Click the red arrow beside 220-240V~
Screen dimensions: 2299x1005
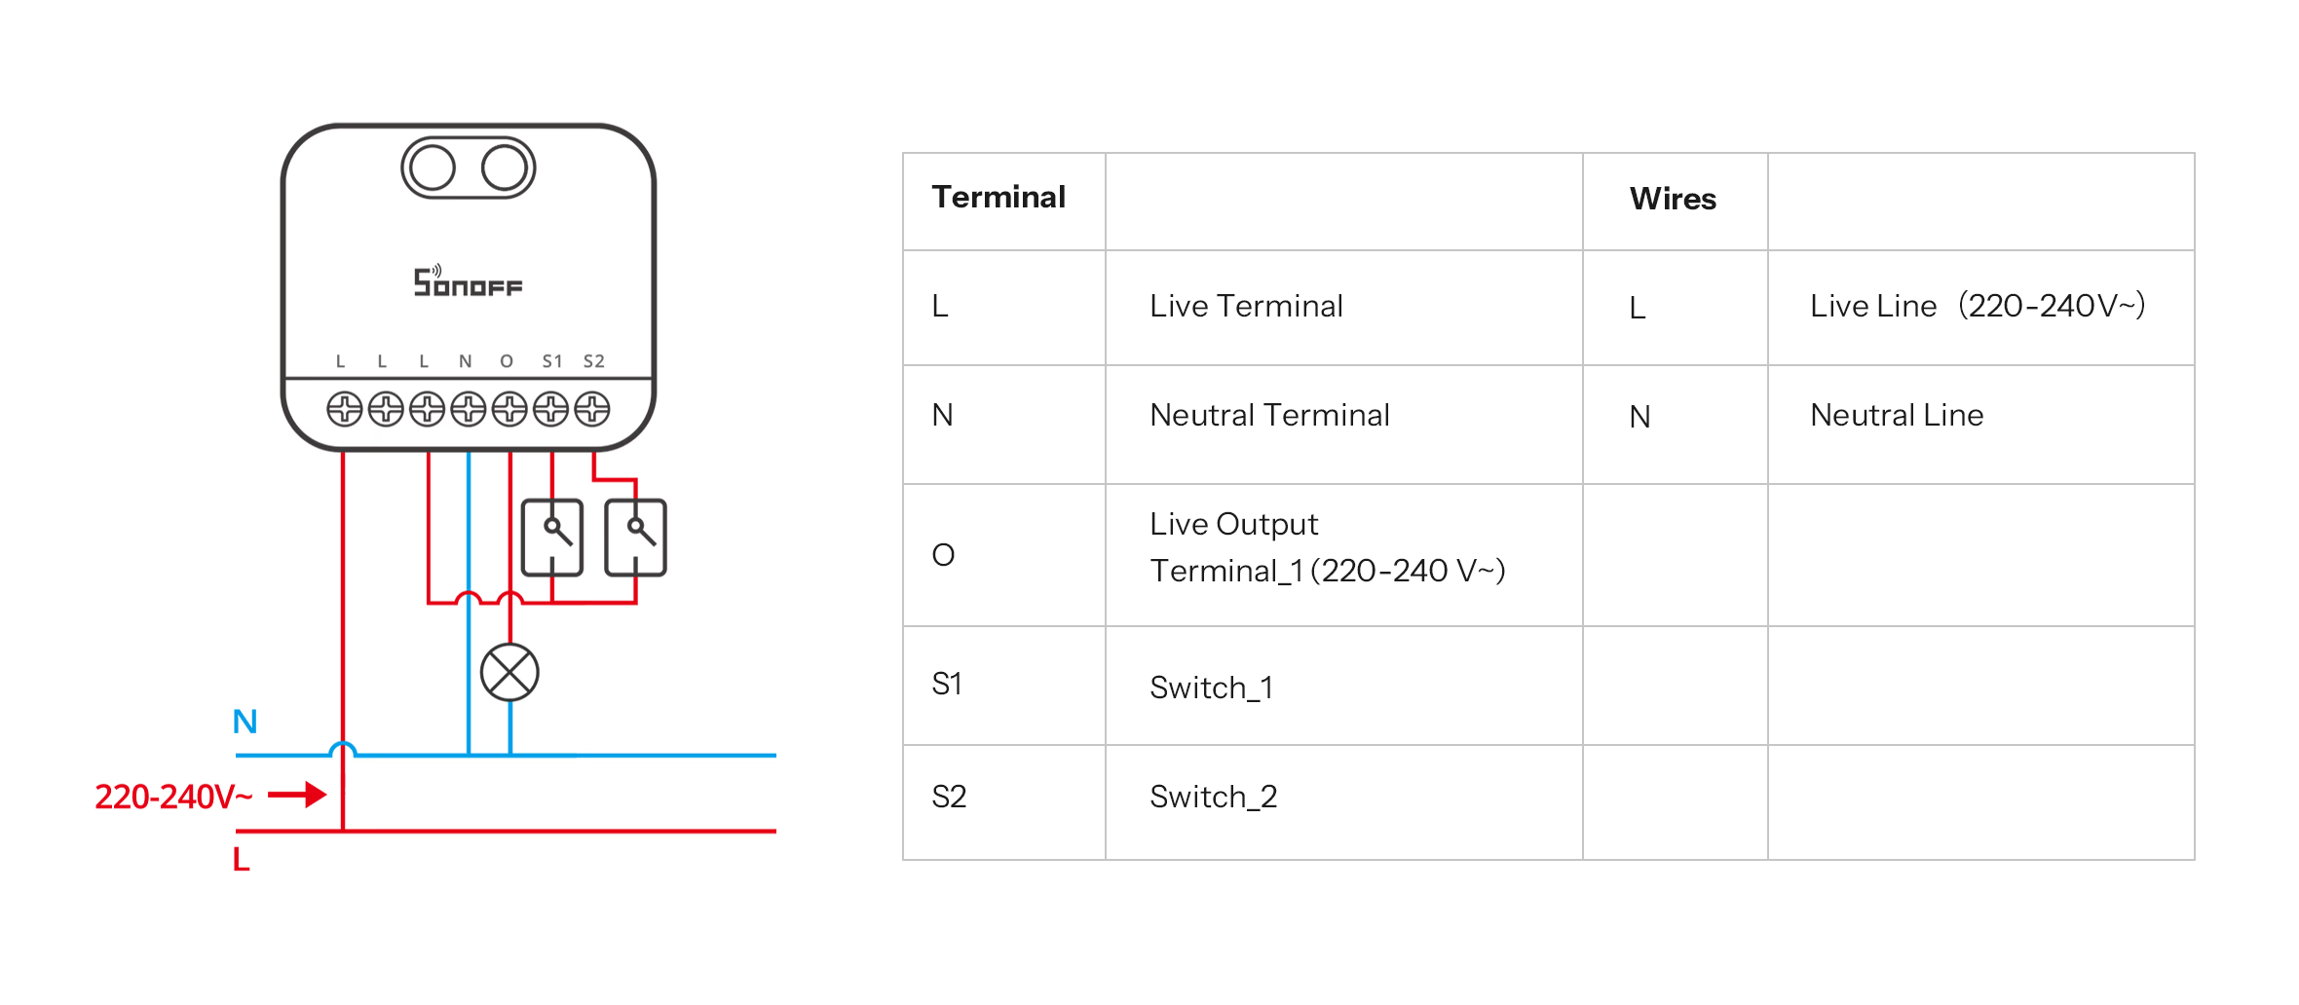coord(297,795)
